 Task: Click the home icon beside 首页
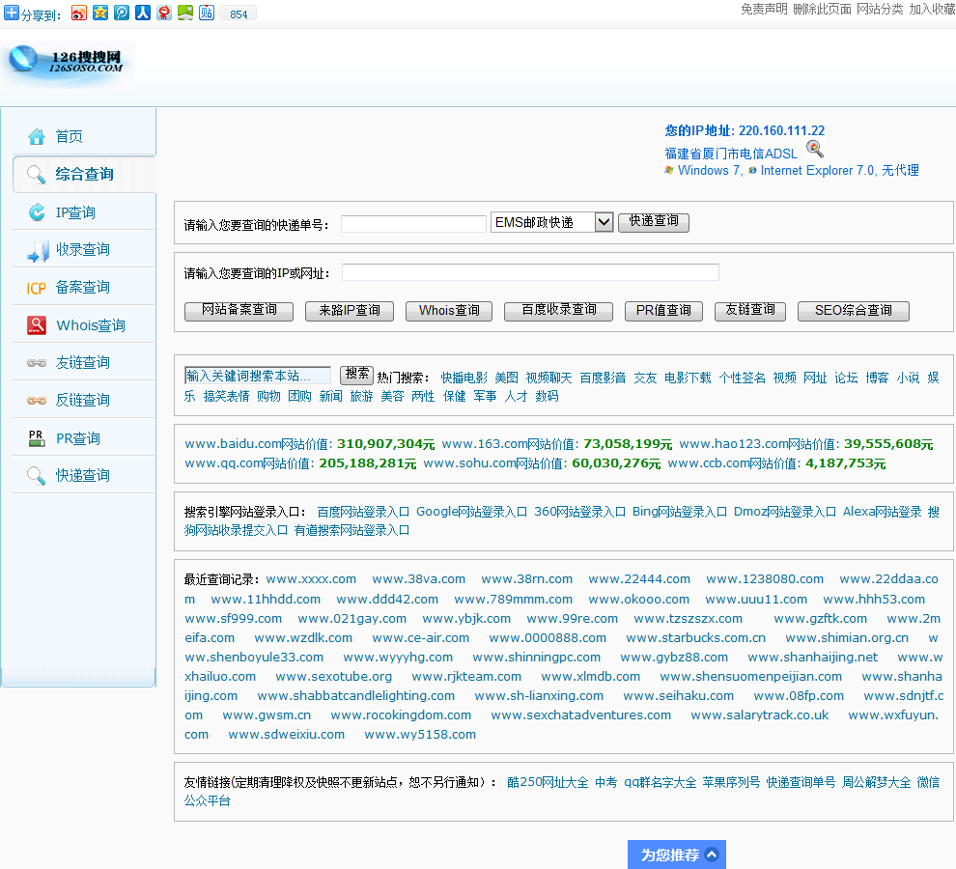coord(37,136)
